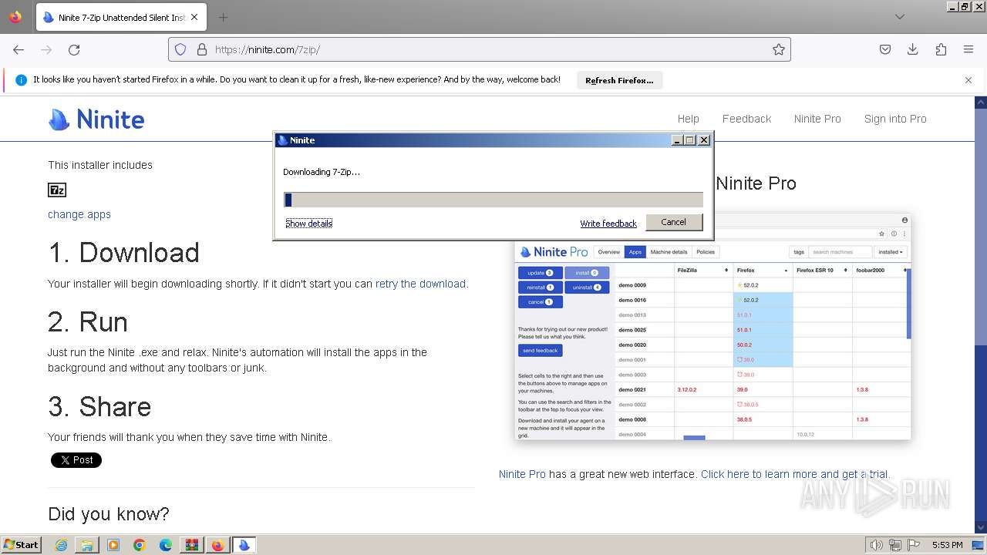Screen dimensions: 987x555
Task: Click the page vertical scrollbar
Action: click(981, 314)
